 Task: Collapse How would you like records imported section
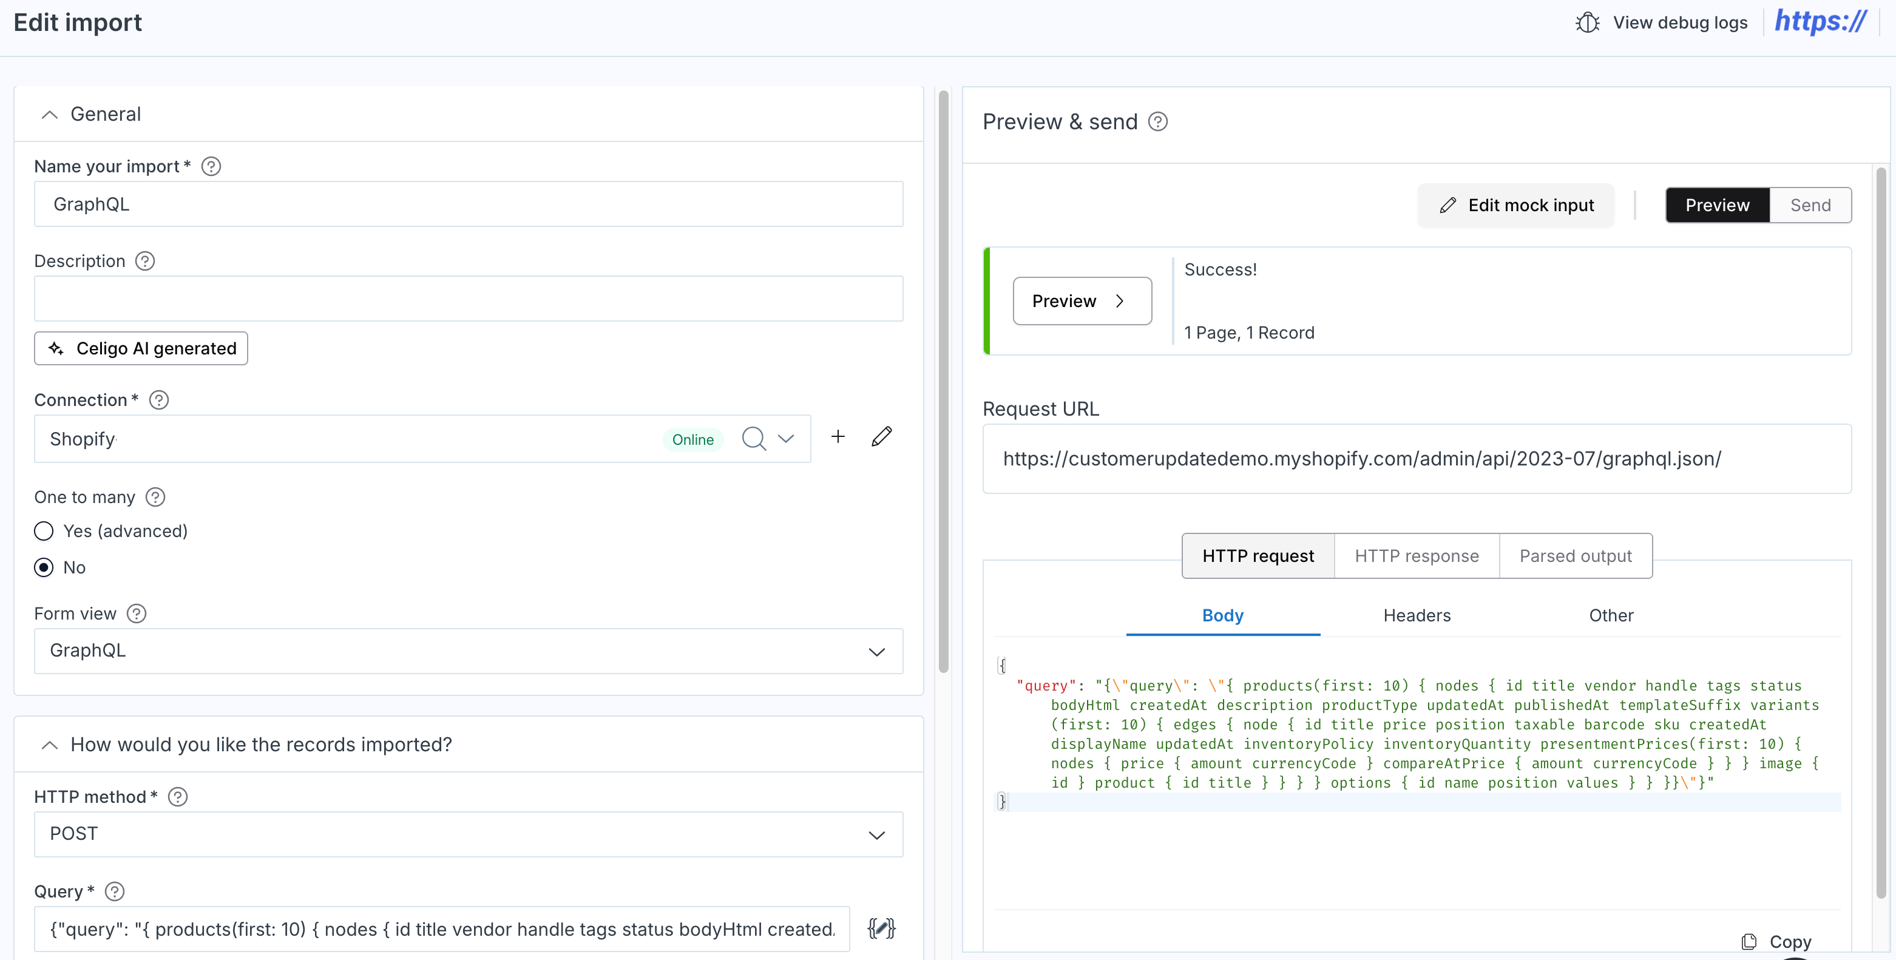[49, 745]
